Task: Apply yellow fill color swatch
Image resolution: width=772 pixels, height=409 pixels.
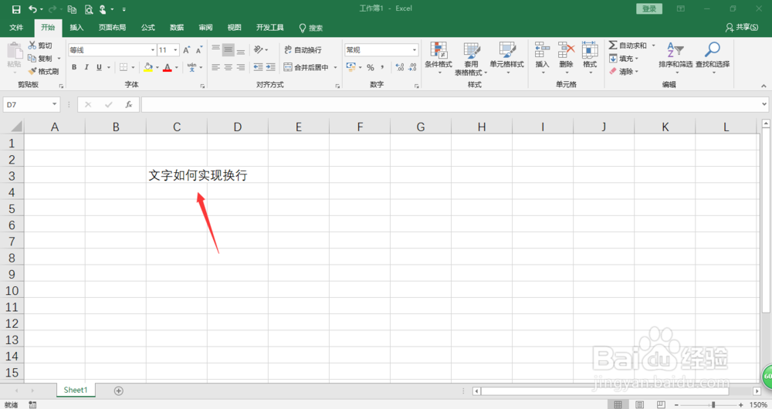Action: pos(147,67)
